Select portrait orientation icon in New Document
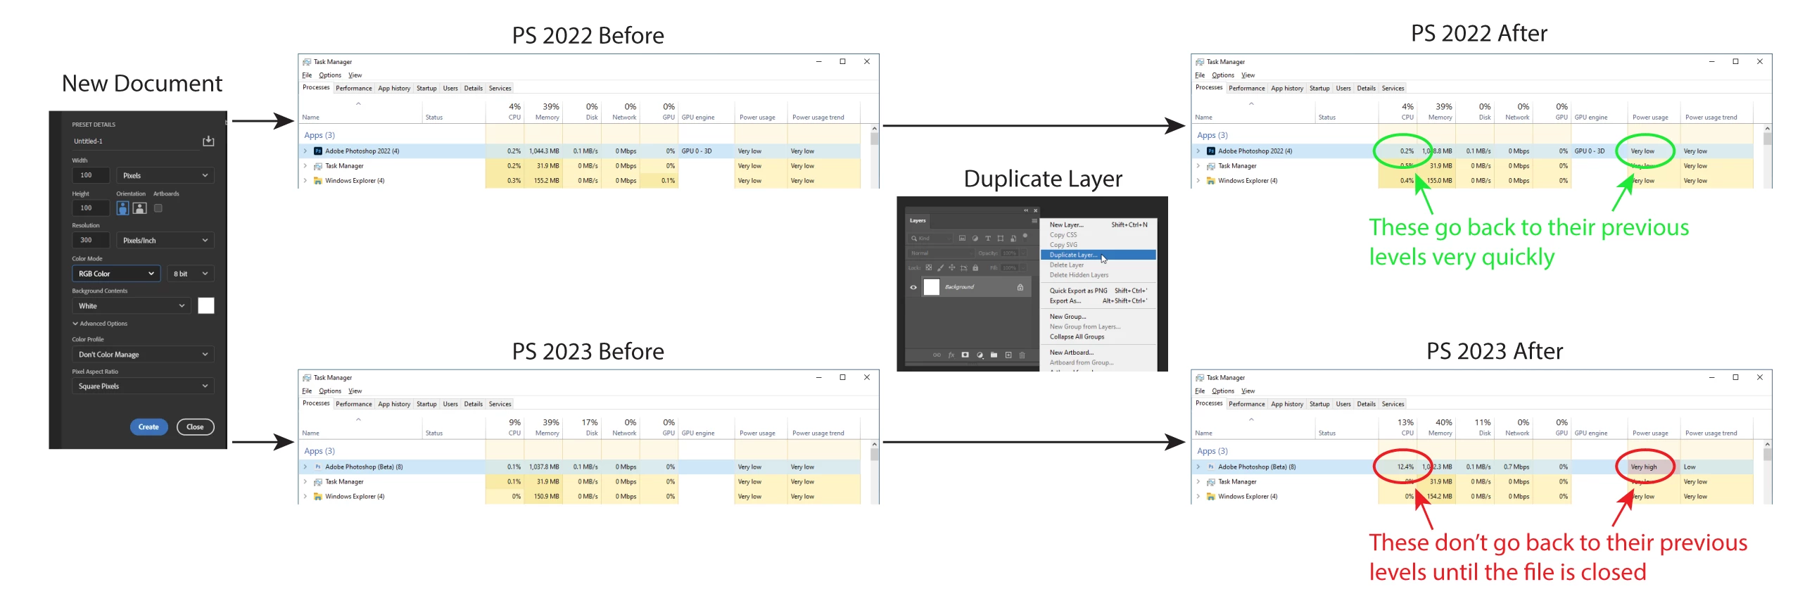The image size is (1812, 608). (x=122, y=208)
